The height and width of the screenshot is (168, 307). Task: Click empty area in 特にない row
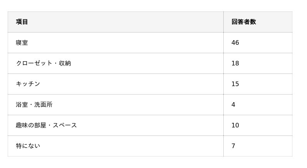[131, 146]
